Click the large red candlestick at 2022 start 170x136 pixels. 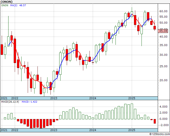15,51
